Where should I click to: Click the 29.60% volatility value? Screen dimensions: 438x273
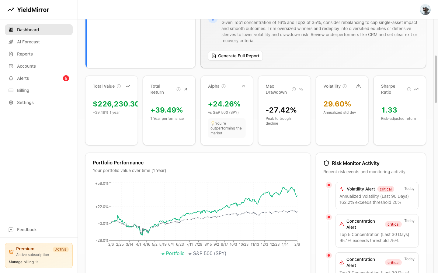click(337, 104)
